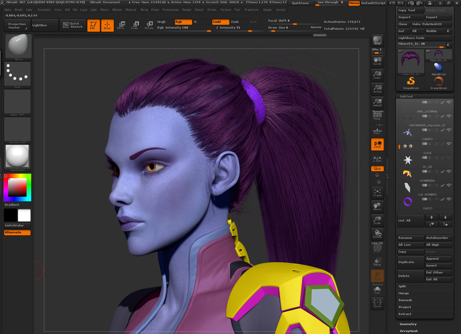This screenshot has width=461, height=334.
Task: Open the Move brush selector thumbnail
Action: coord(18,47)
